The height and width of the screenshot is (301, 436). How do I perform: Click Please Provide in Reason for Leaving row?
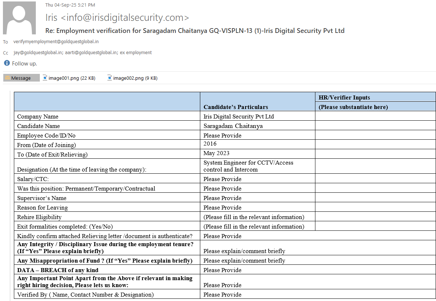click(222, 207)
